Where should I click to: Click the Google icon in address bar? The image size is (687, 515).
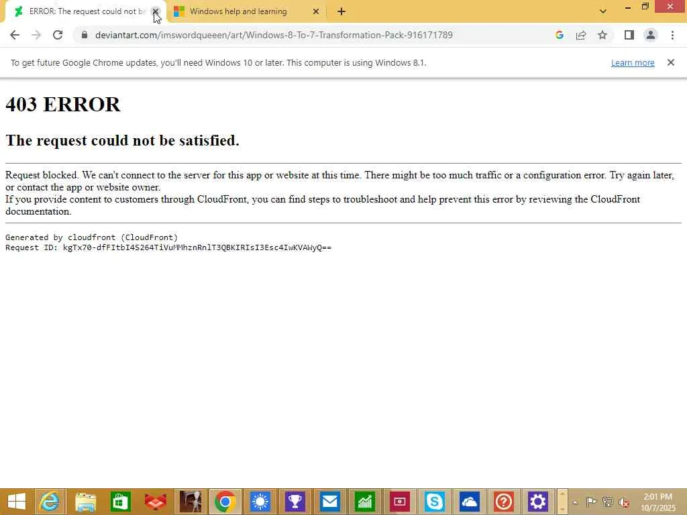pyautogui.click(x=560, y=35)
